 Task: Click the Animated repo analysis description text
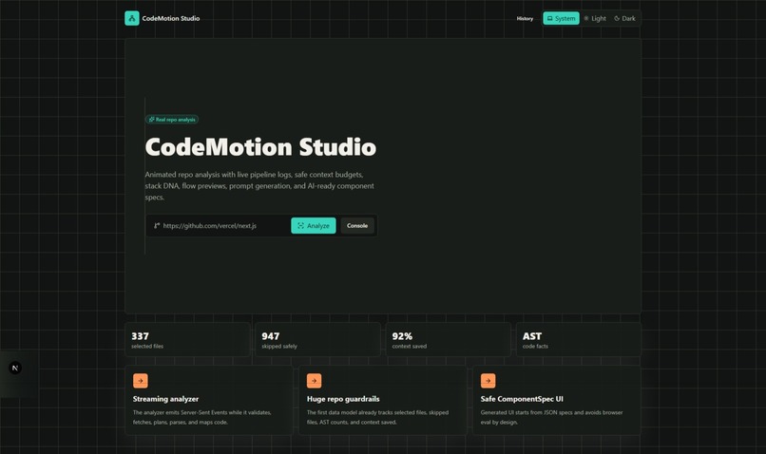tap(259, 186)
